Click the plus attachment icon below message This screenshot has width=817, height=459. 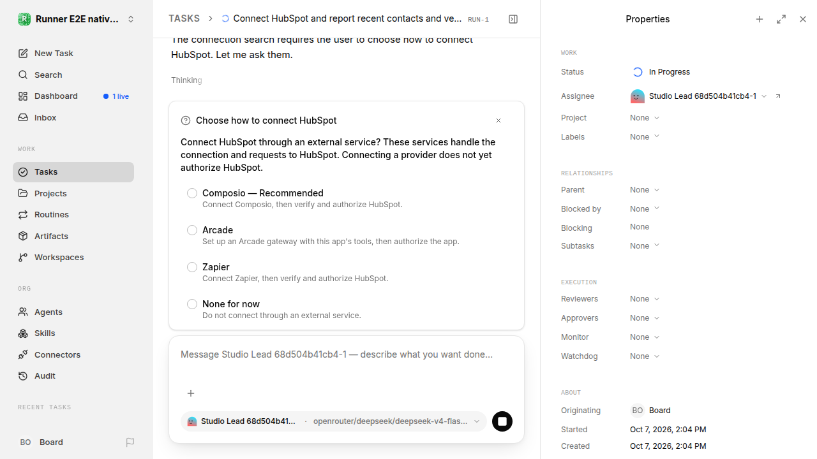click(191, 393)
